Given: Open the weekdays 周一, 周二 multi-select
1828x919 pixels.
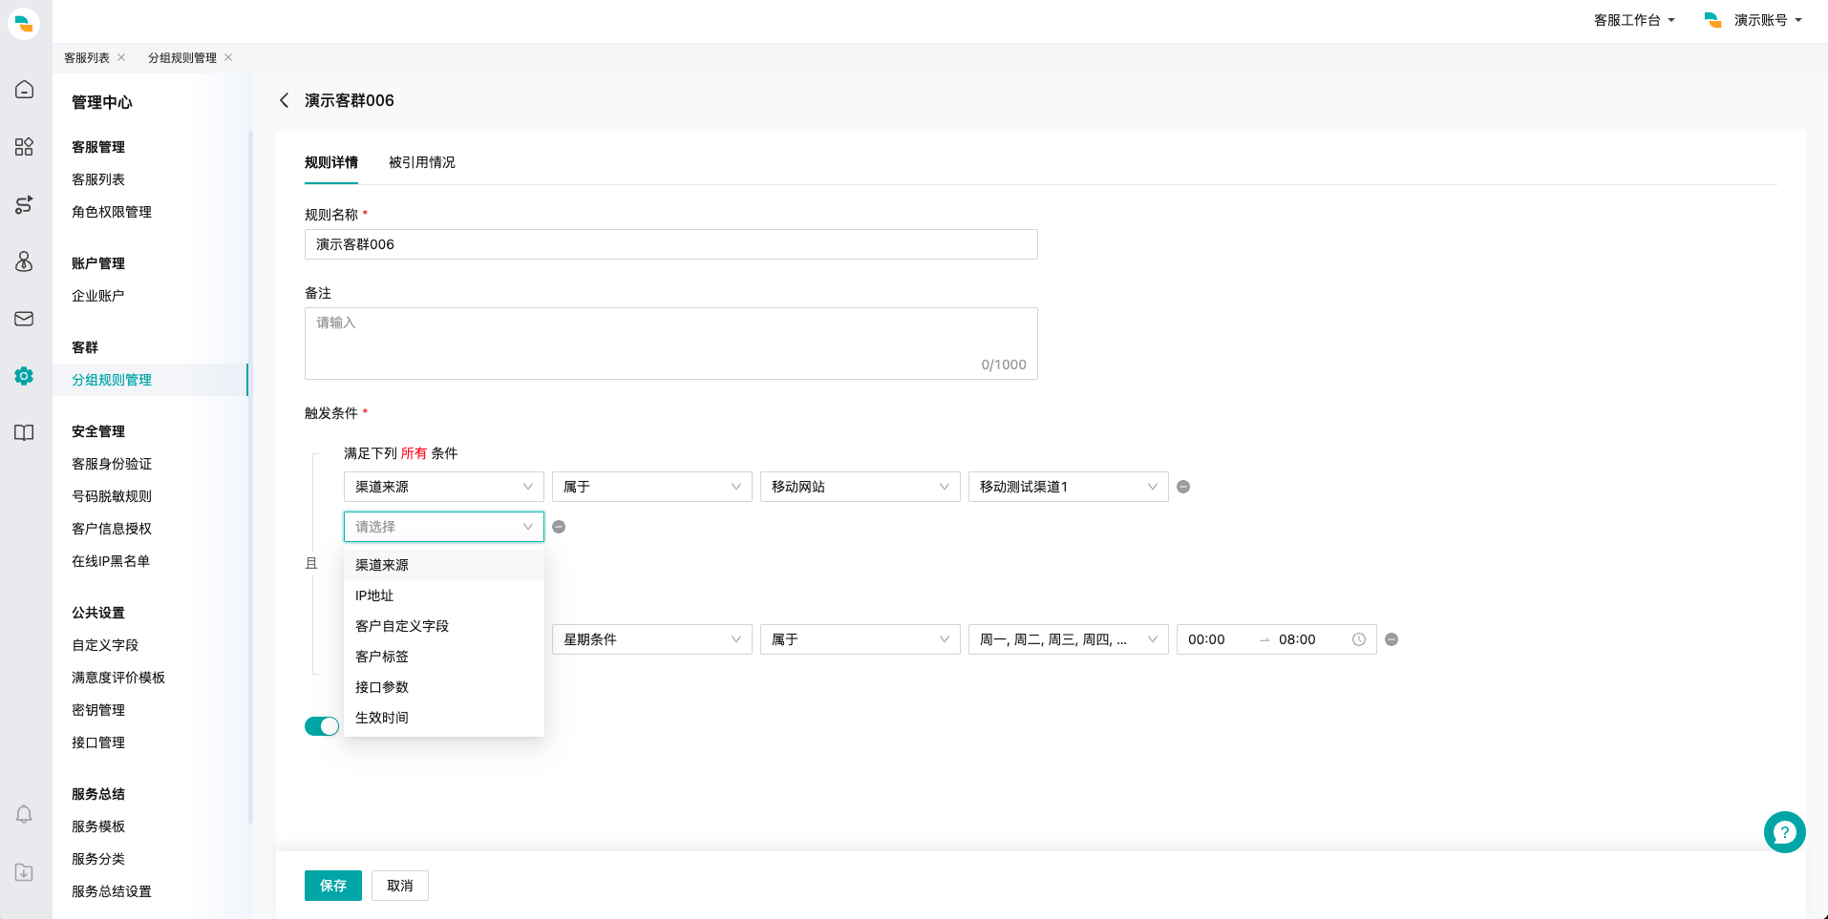Looking at the screenshot, I should (1069, 639).
